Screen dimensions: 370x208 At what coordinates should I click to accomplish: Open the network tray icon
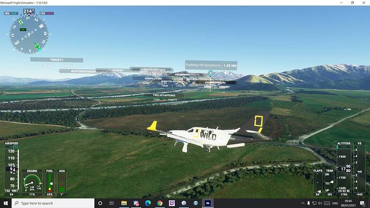pos(314,203)
